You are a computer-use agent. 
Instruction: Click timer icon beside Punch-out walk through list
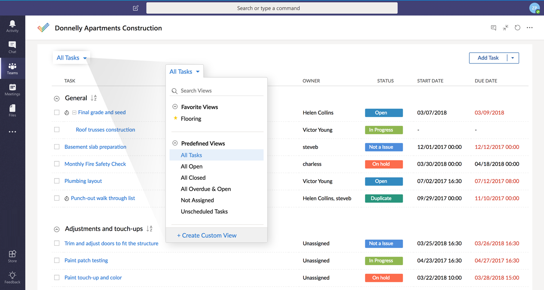[x=67, y=199]
